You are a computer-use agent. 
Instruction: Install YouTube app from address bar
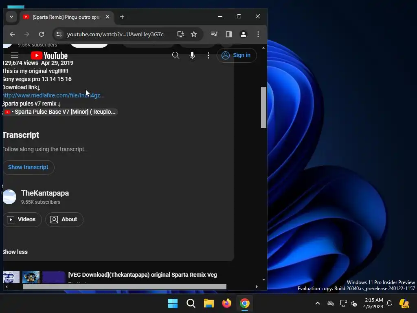pos(180,34)
